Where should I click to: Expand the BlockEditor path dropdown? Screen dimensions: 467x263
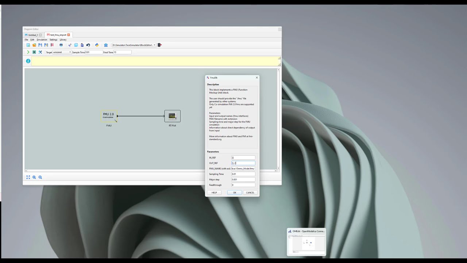154,45
